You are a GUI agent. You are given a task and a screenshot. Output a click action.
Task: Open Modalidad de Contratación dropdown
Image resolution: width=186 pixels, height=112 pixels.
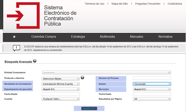pyautogui.click(x=61, y=84)
